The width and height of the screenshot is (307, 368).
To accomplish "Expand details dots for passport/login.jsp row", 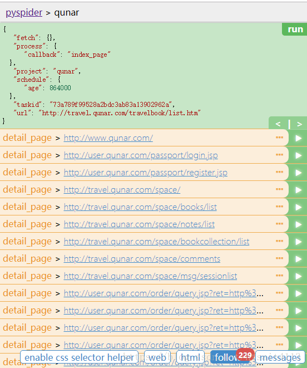I will 279,155.
